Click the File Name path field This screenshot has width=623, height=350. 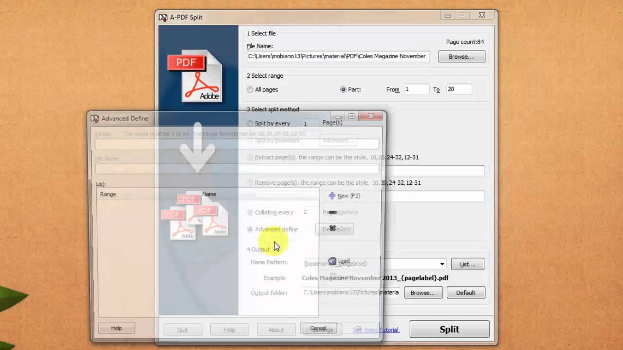coord(338,56)
